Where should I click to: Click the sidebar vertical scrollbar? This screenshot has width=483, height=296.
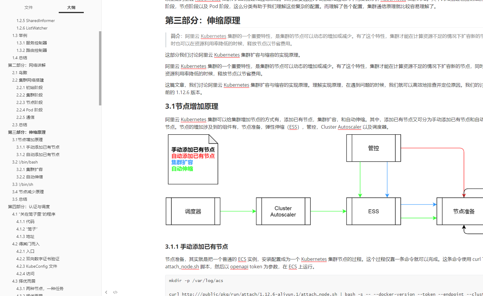click(x=100, y=68)
